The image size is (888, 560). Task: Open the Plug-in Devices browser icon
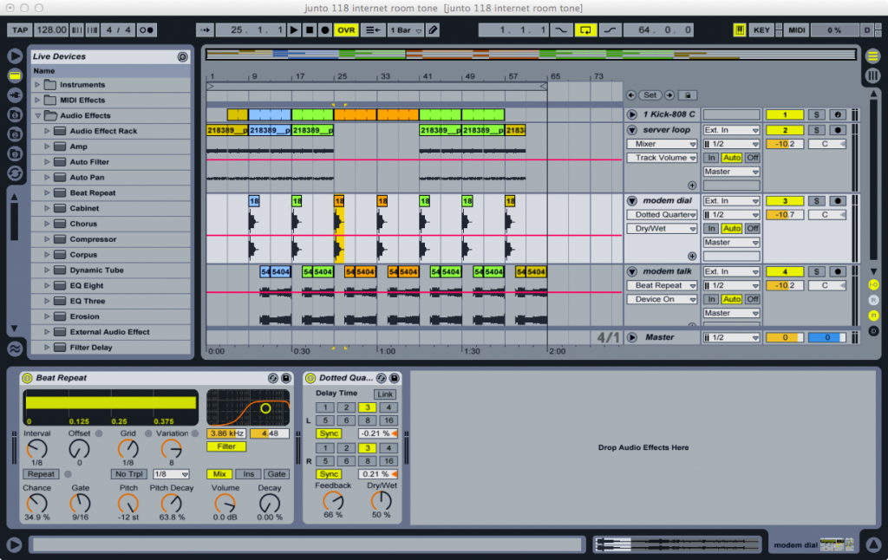(15, 95)
